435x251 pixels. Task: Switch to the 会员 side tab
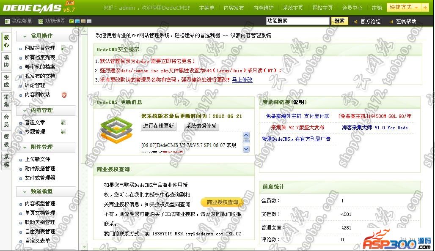coord(6,121)
